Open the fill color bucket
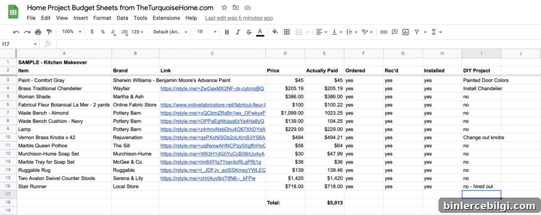 [275, 32]
